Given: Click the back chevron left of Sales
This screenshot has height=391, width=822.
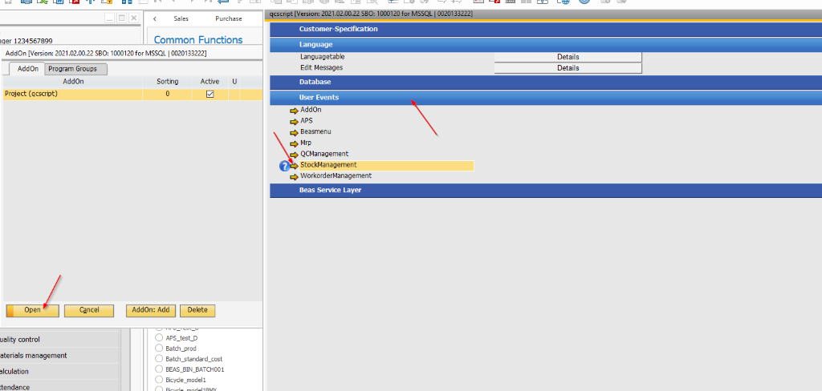Looking at the screenshot, I should click(x=155, y=19).
